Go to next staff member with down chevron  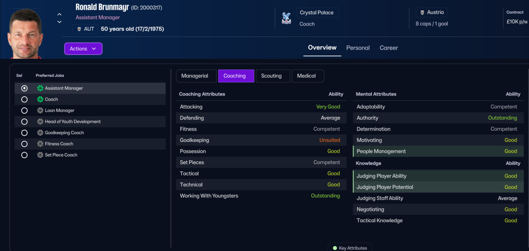click(59, 22)
